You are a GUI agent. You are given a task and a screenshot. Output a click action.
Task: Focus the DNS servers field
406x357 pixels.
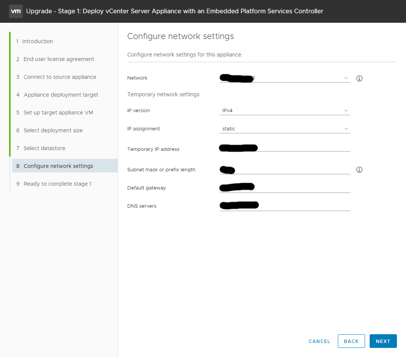point(285,206)
